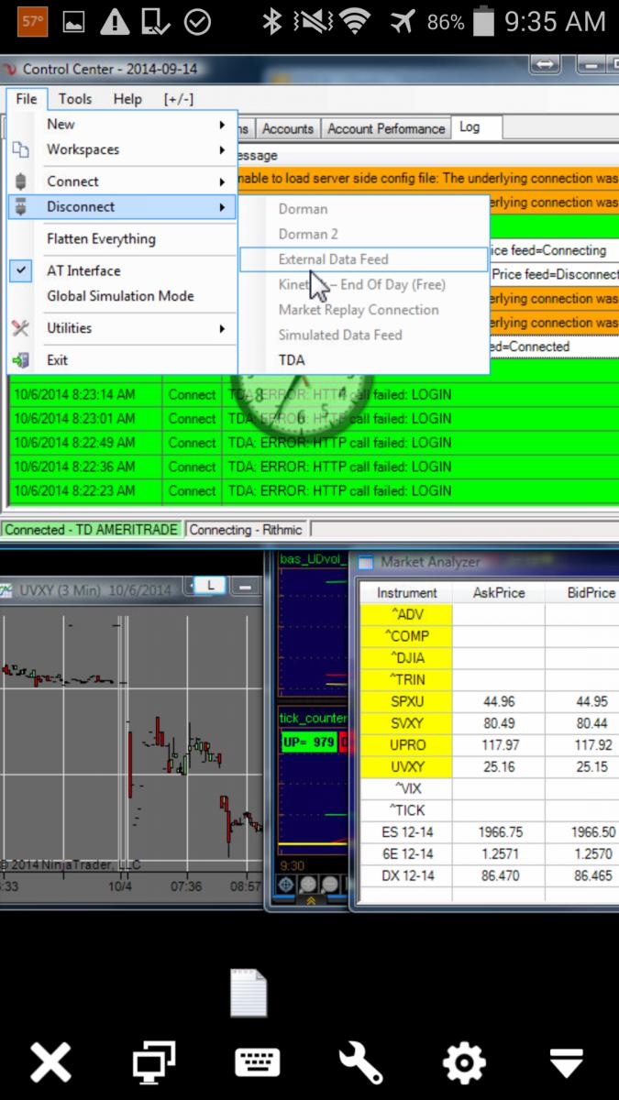Image resolution: width=619 pixels, height=1100 pixels.
Task: Disconnect the TDA connection
Action: 292,360
